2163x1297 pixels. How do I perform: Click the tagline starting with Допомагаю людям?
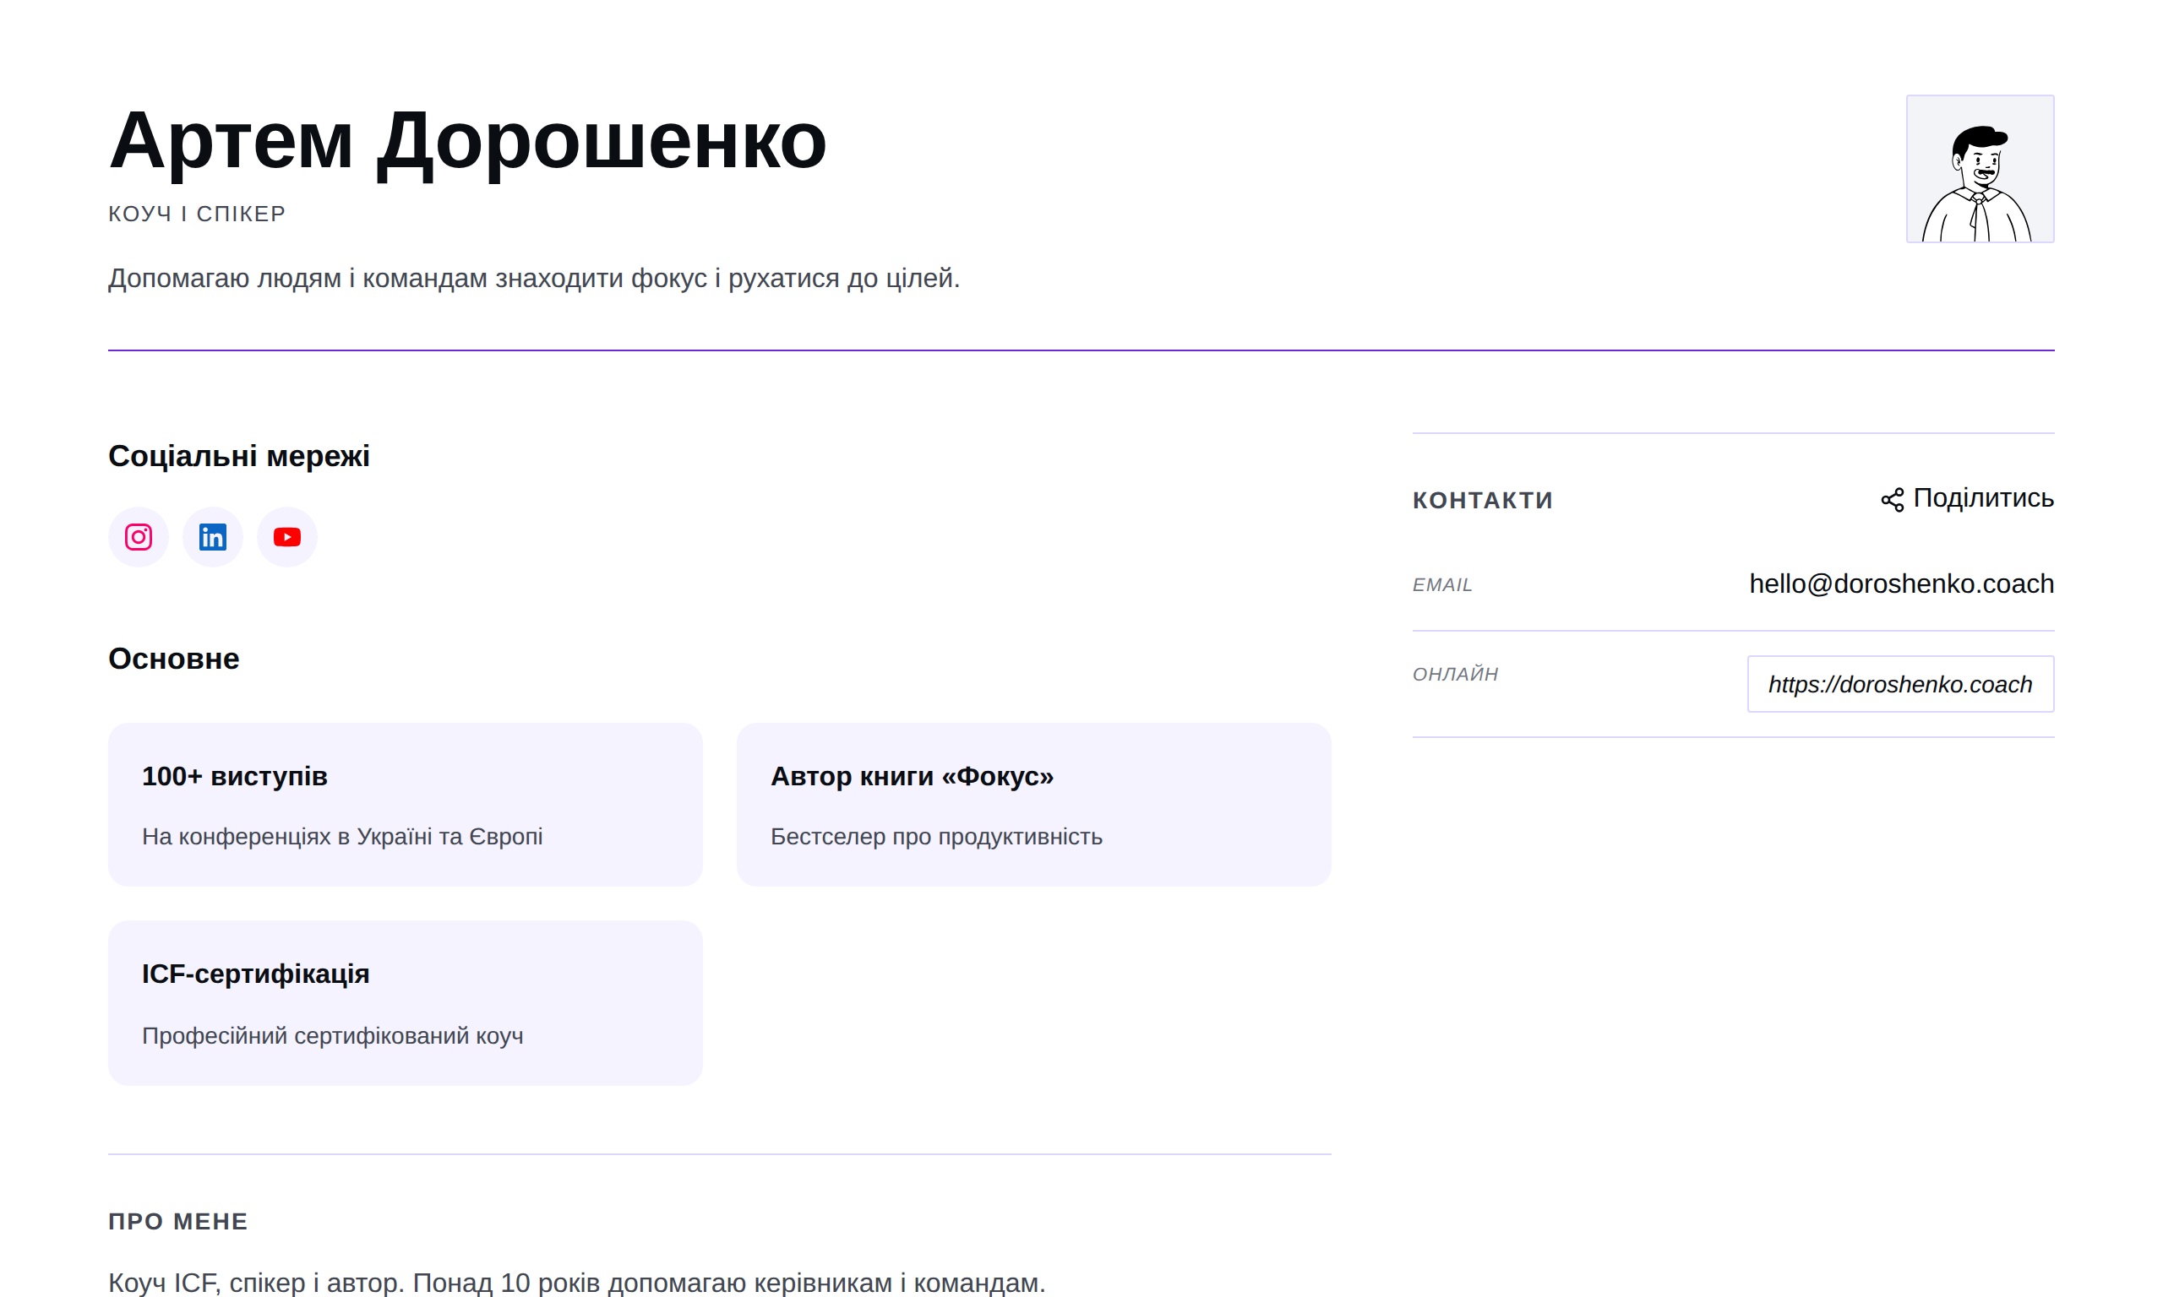pyautogui.click(x=534, y=279)
